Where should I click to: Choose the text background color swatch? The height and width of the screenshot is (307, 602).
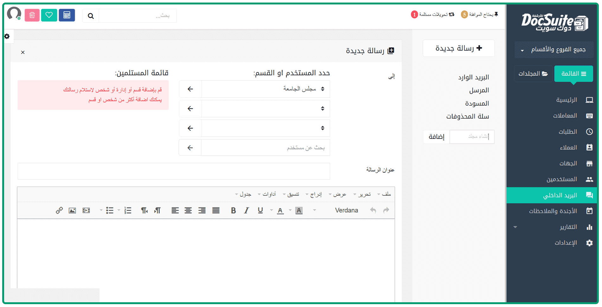point(299,210)
